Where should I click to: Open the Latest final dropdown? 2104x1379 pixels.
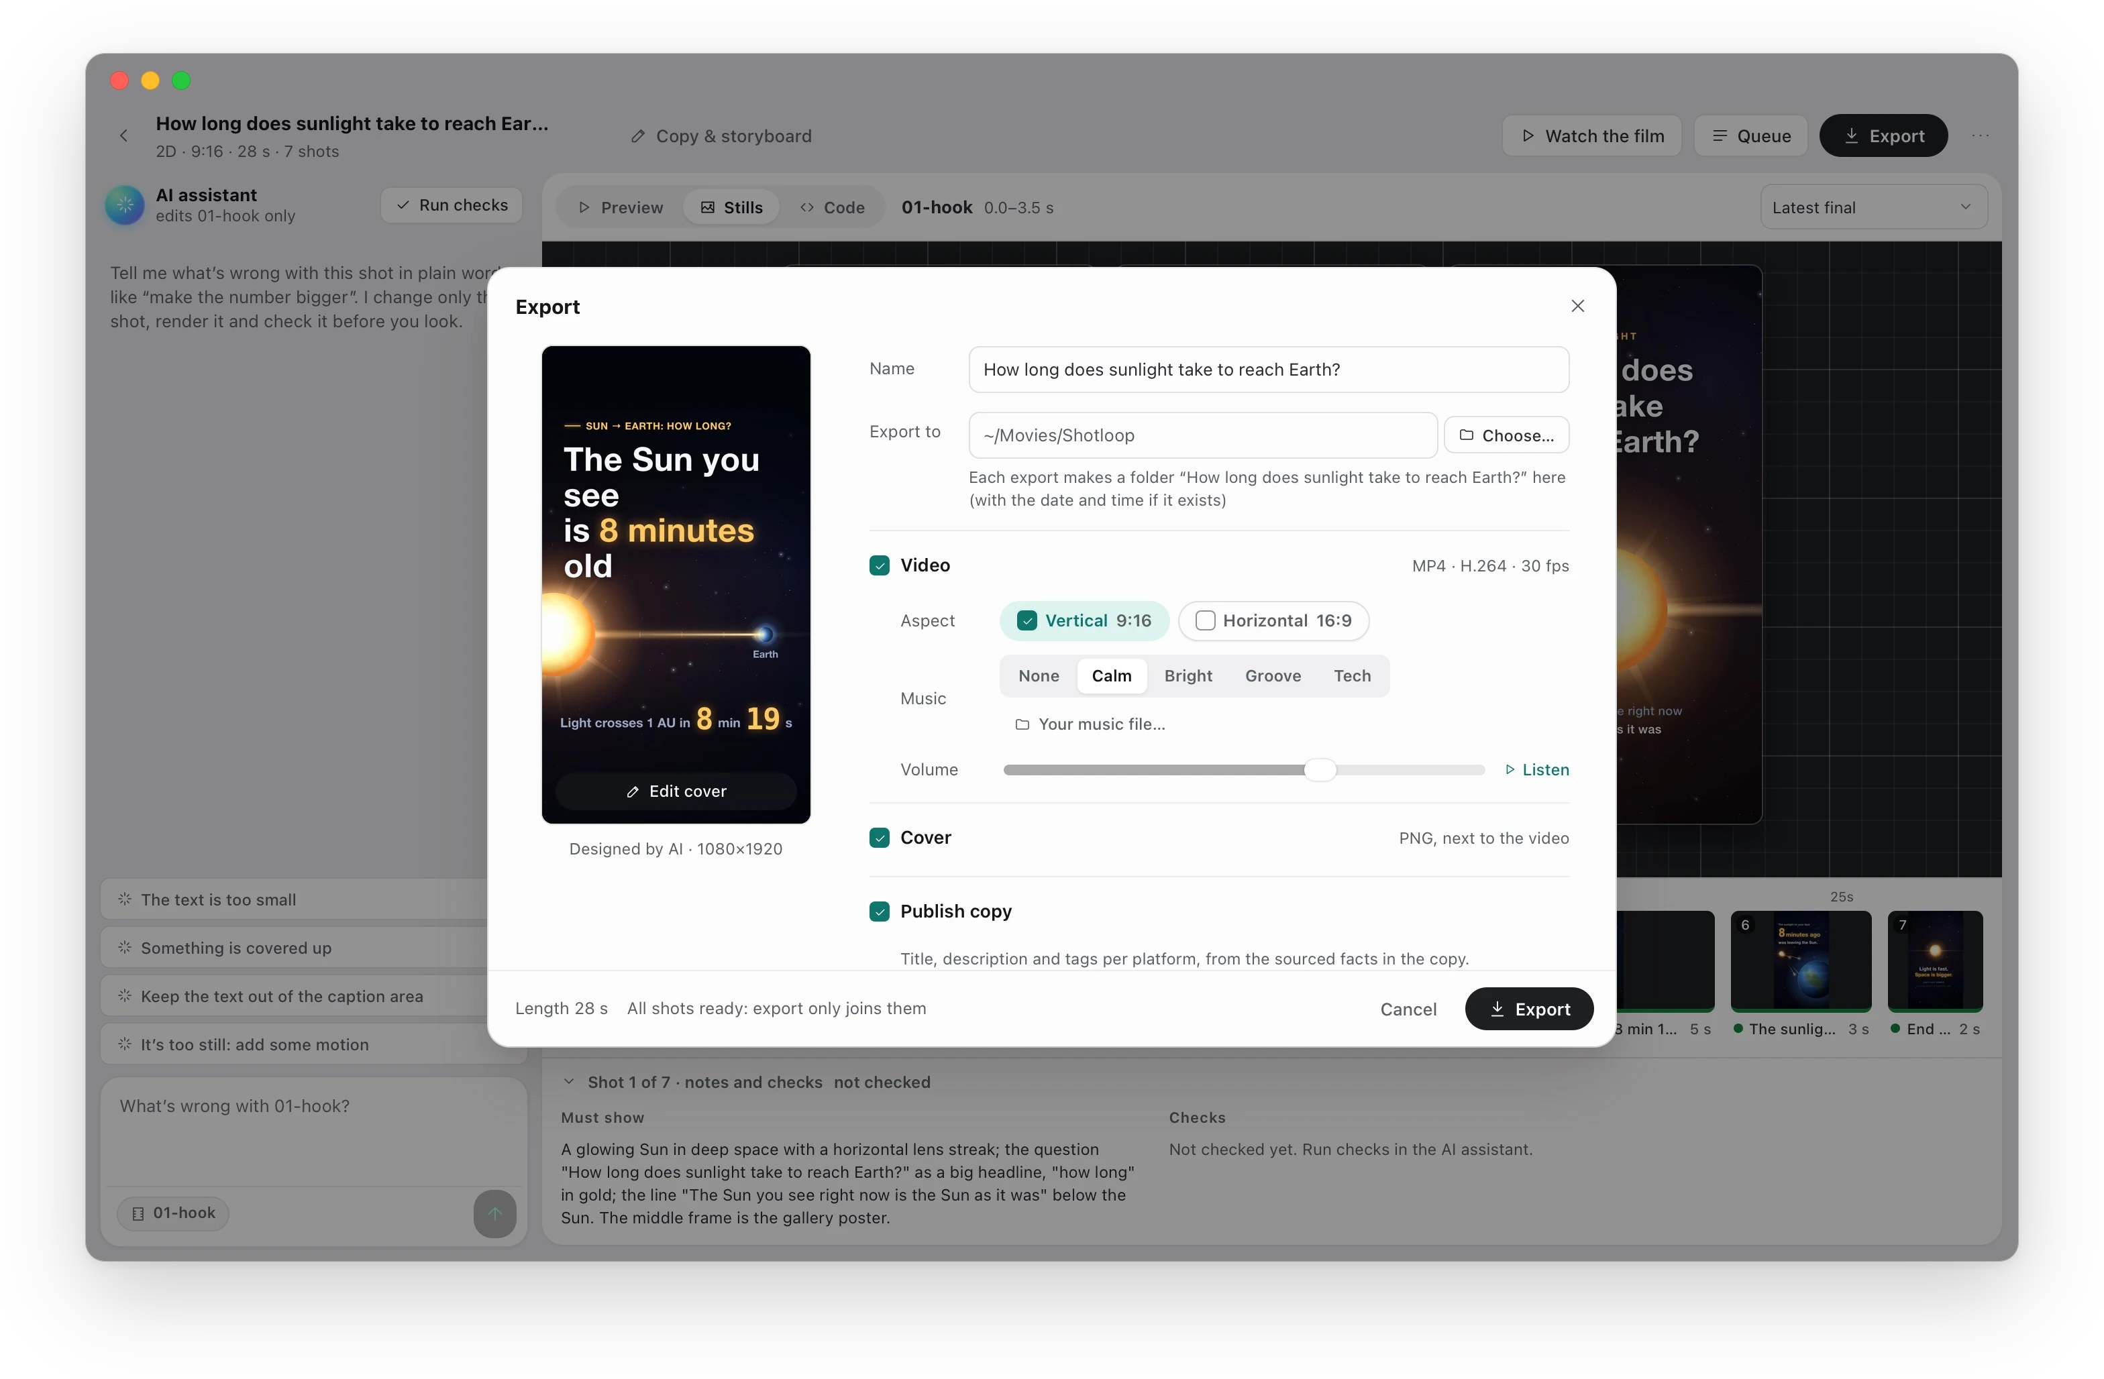click(x=1873, y=207)
